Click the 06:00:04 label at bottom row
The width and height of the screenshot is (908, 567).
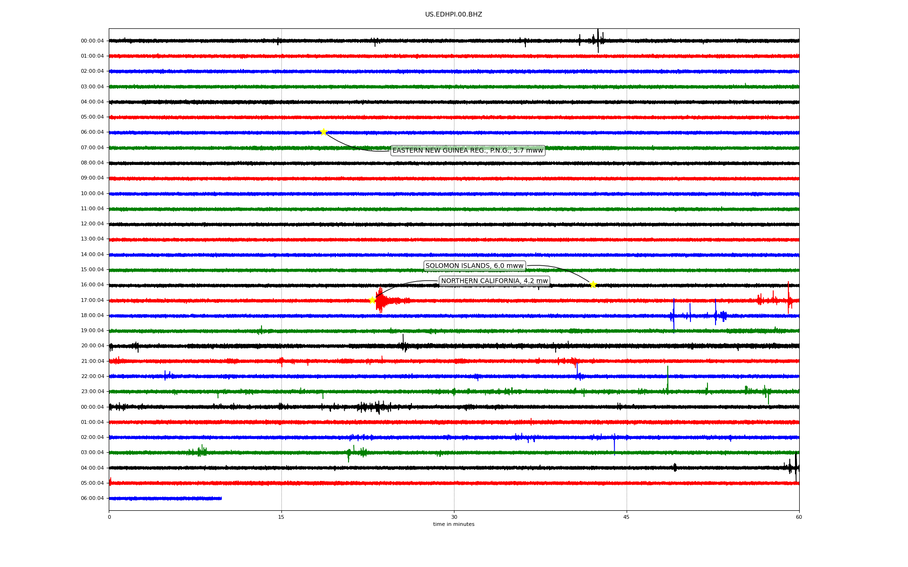coord(92,498)
